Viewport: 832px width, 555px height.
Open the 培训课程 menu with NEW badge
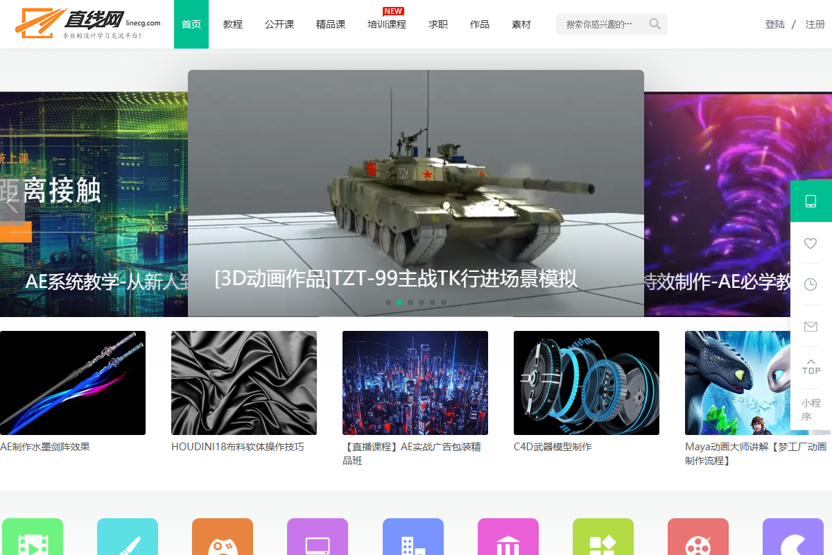click(x=386, y=24)
